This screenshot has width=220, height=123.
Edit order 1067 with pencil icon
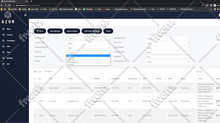(217, 88)
